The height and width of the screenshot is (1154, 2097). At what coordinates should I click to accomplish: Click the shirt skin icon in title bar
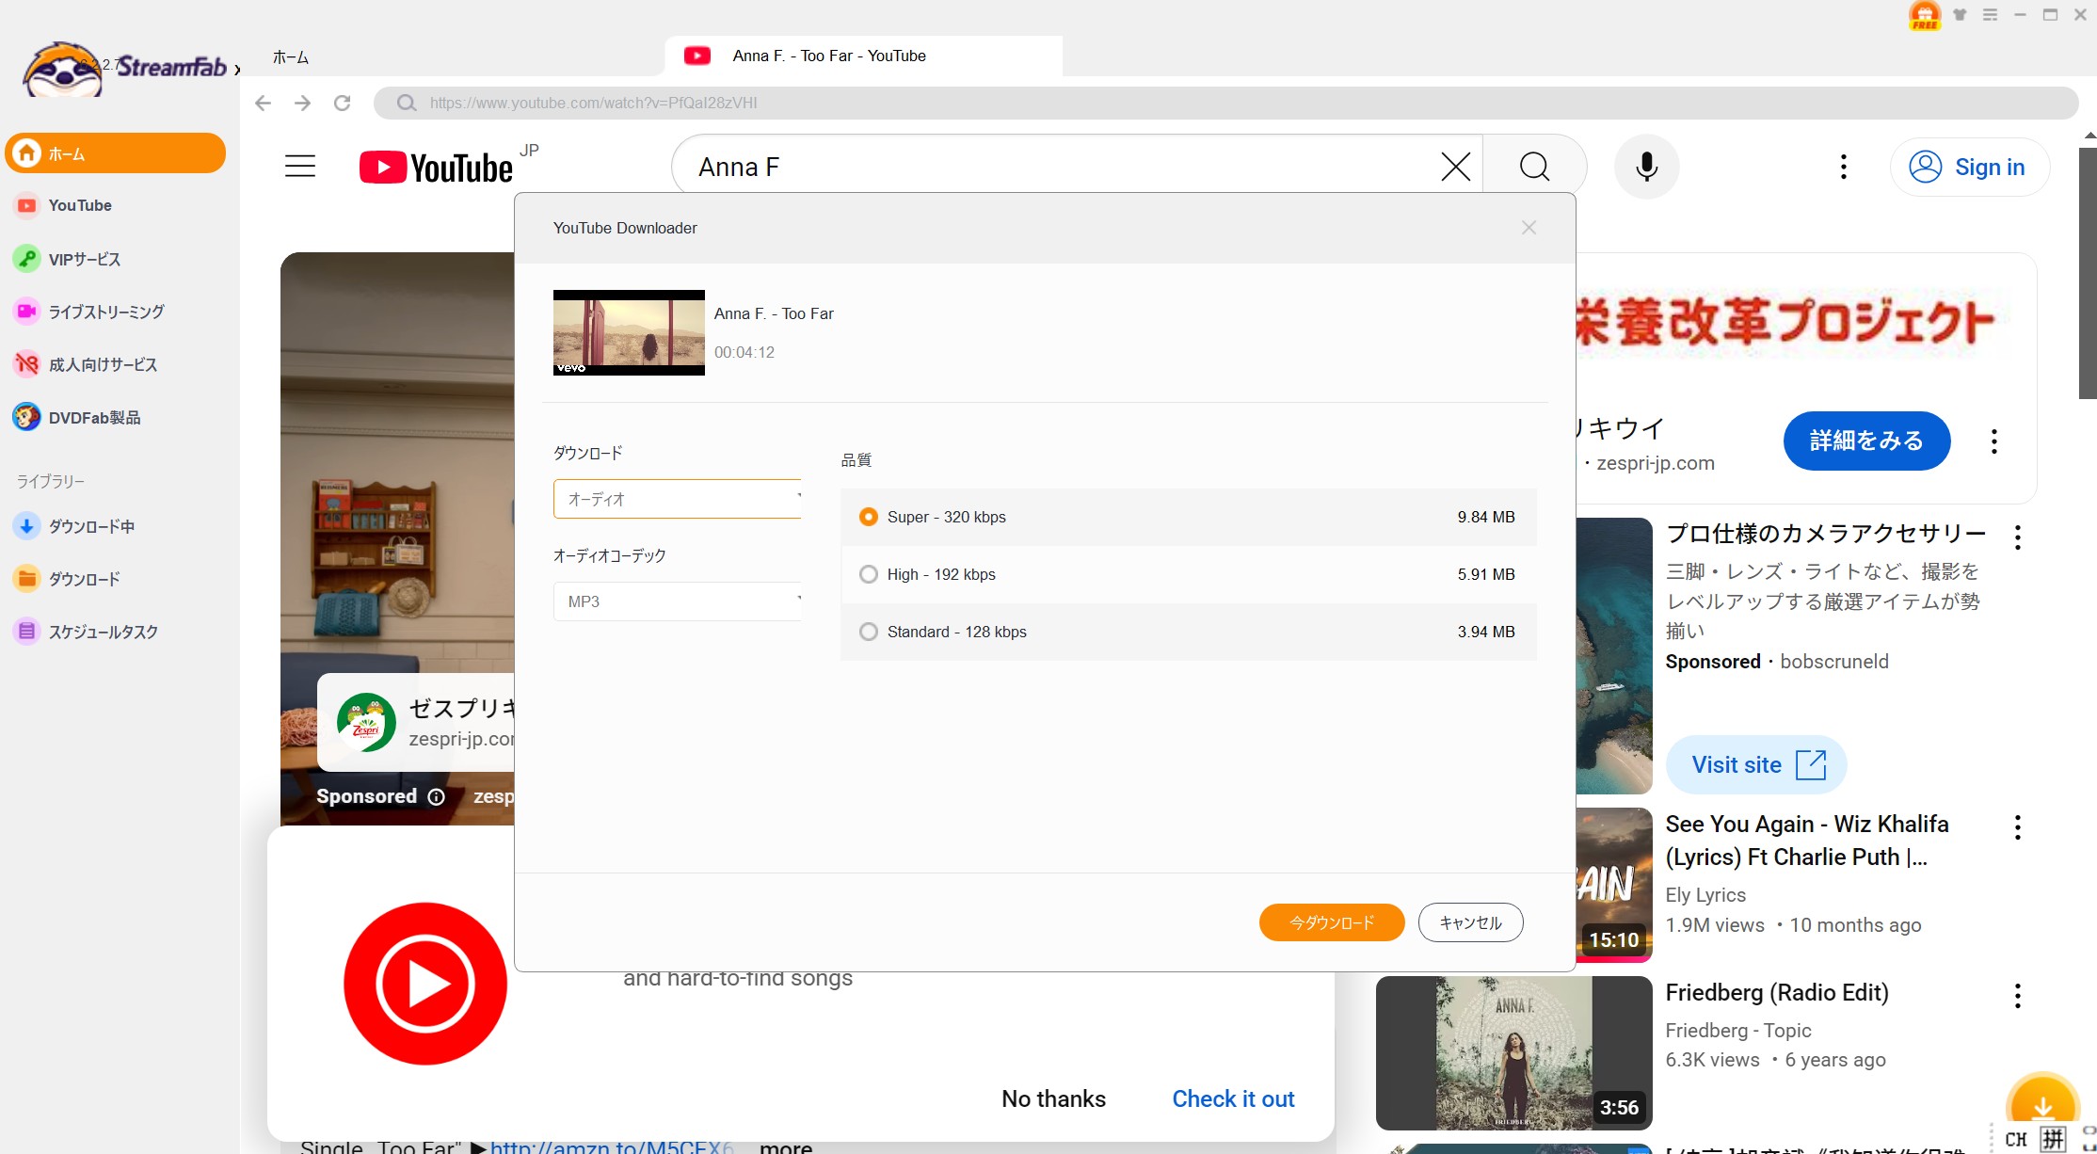click(1960, 15)
